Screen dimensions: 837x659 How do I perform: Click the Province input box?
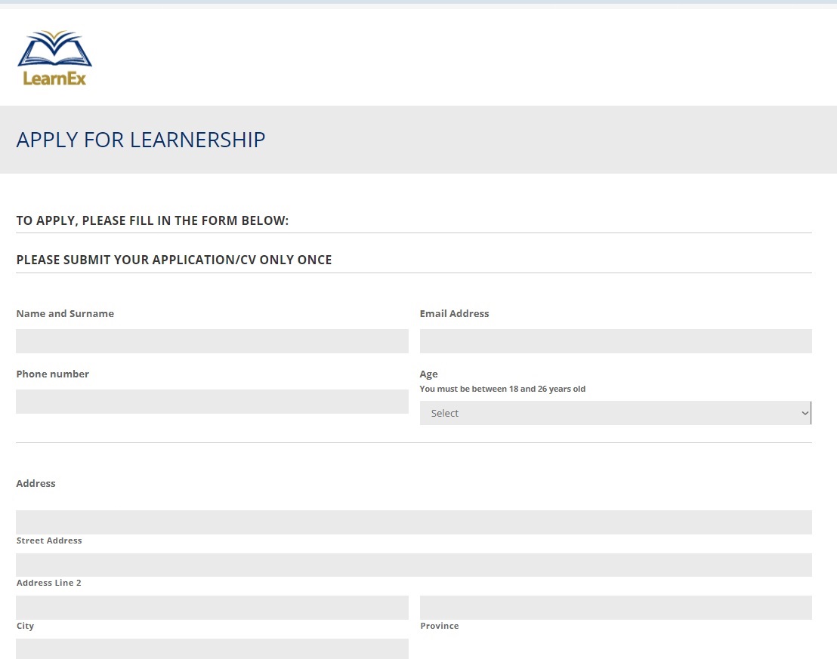click(616, 607)
